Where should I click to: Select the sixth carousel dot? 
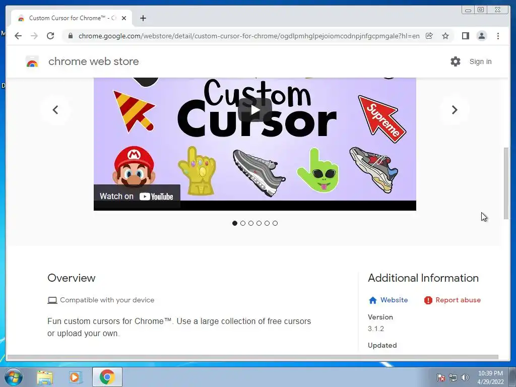click(275, 223)
